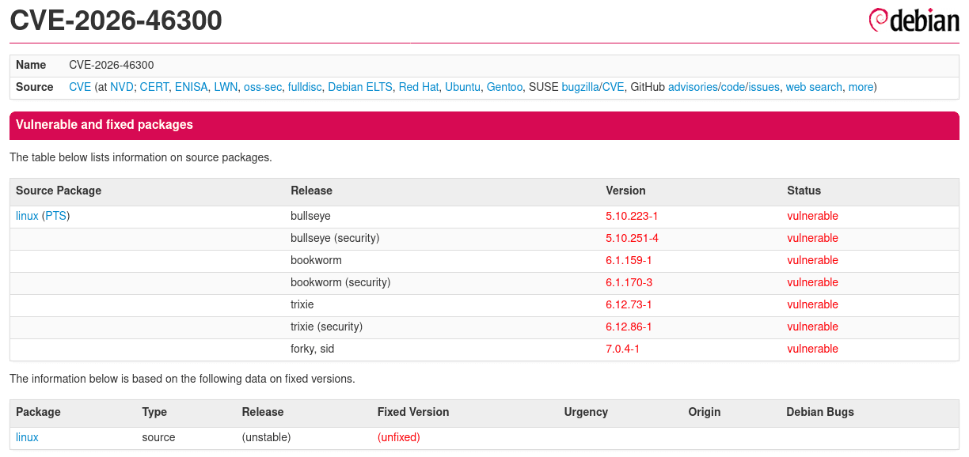Click vulnerable status in forky, sid row
Viewport: 969px width, 457px height.
[x=812, y=349]
